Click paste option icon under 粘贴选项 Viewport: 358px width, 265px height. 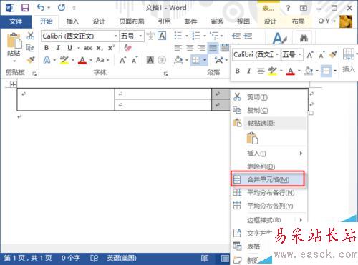click(252, 138)
